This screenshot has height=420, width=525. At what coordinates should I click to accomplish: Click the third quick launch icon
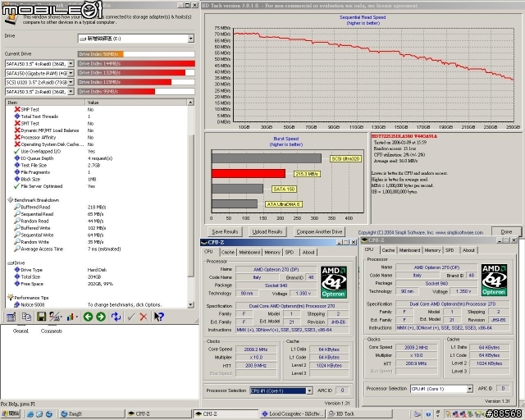pos(49,414)
